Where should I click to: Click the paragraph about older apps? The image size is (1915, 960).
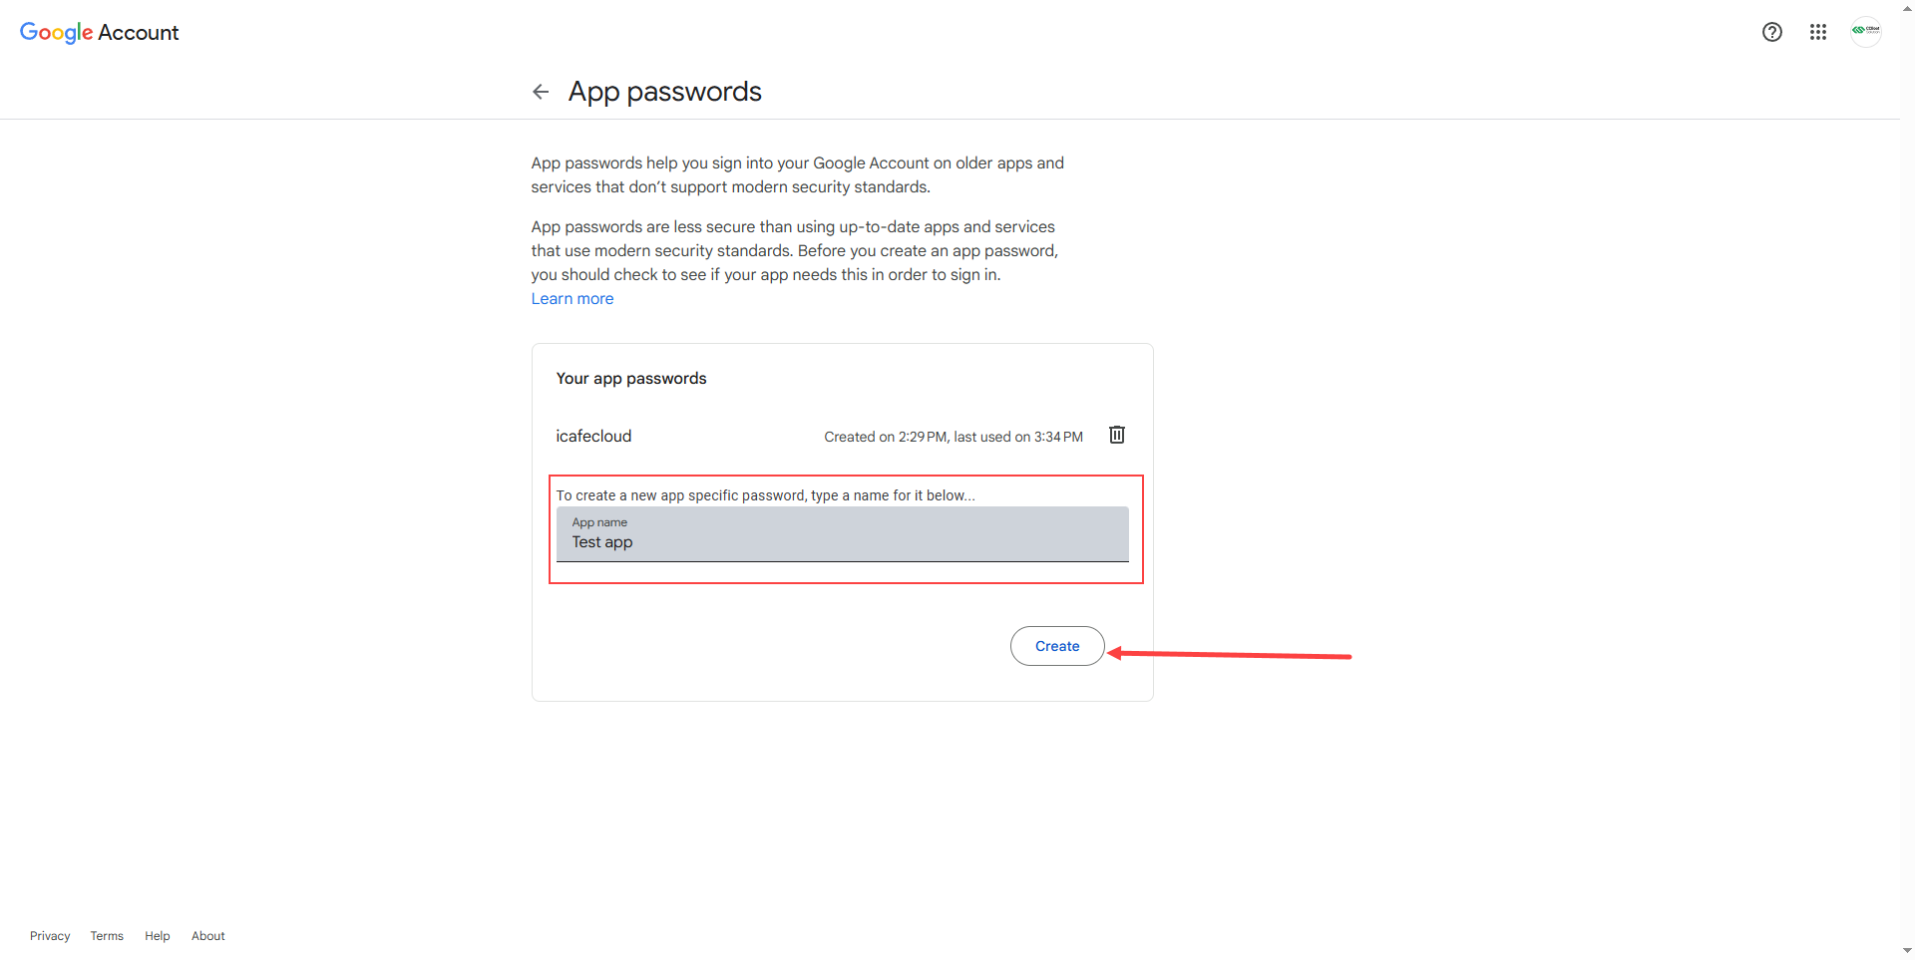pyautogui.click(x=796, y=174)
